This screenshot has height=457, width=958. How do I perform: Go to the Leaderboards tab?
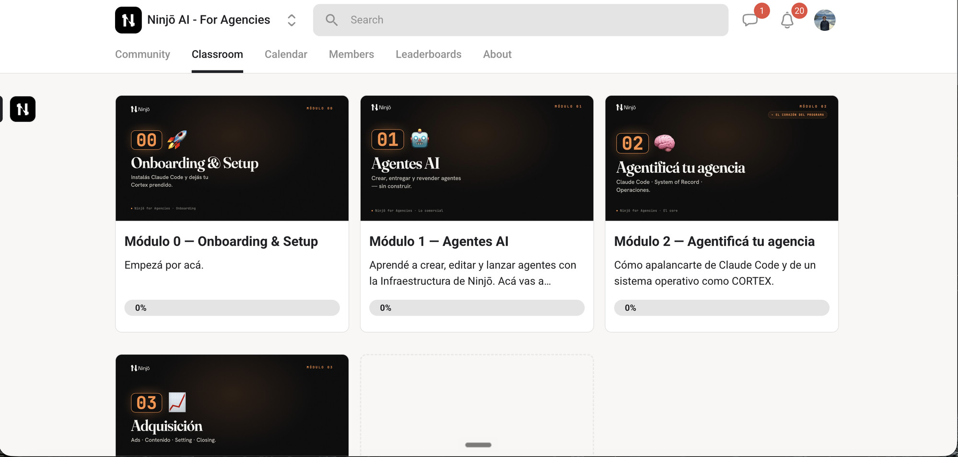point(428,54)
